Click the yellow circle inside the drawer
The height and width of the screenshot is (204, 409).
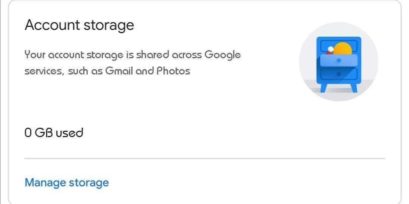(x=342, y=49)
